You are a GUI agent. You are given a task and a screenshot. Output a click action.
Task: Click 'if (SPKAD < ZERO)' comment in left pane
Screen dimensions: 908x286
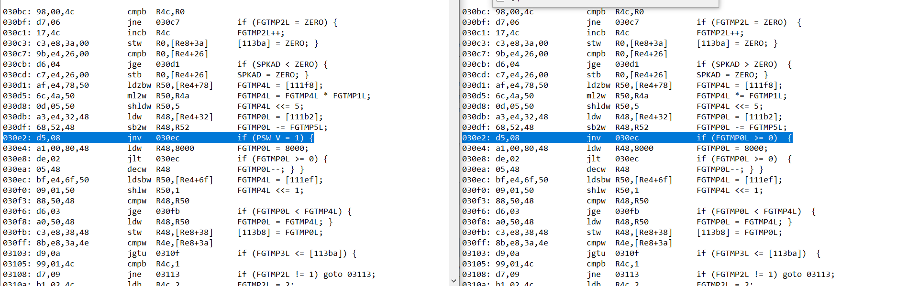coord(282,64)
